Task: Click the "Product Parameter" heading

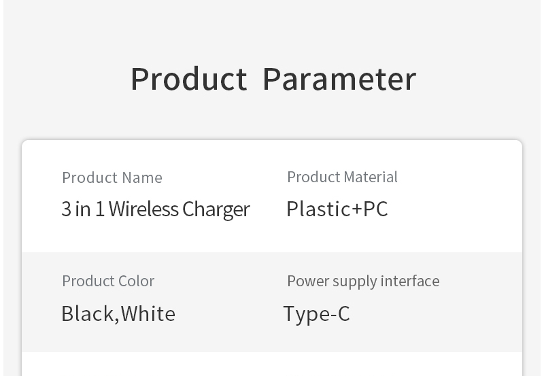Action: click(273, 79)
